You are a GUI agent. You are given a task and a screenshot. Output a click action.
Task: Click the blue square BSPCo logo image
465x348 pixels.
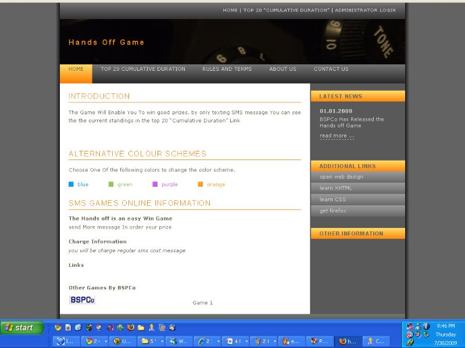[82, 300]
